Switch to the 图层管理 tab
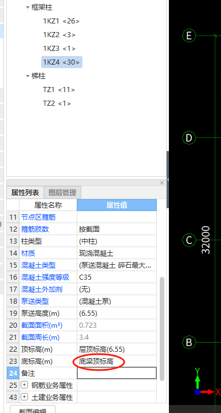The image size is (221, 413). pos(62,193)
